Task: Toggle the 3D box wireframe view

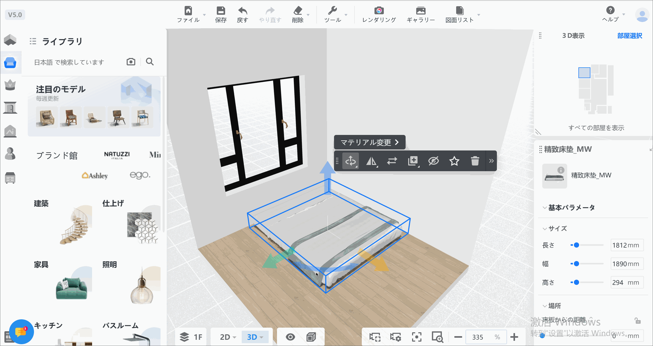Action: tap(311, 337)
